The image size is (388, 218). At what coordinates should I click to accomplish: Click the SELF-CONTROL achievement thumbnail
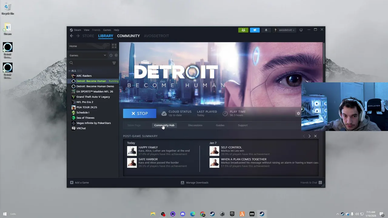tap(214, 151)
